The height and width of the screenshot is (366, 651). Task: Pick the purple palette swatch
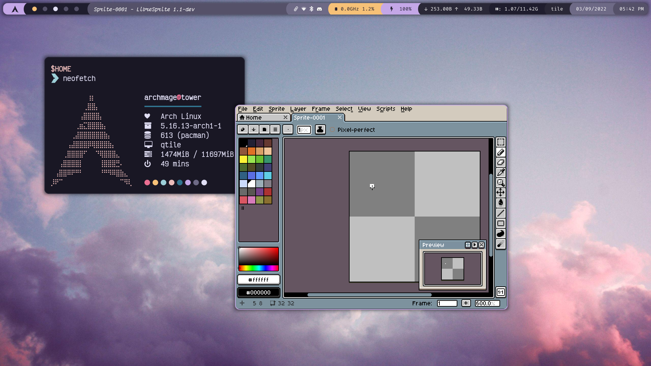coord(260,192)
